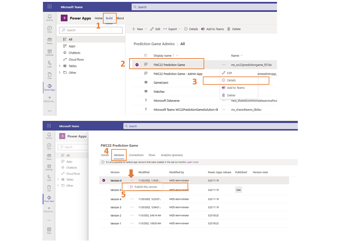
Task: Switch to the About tab
Action: [120, 18]
